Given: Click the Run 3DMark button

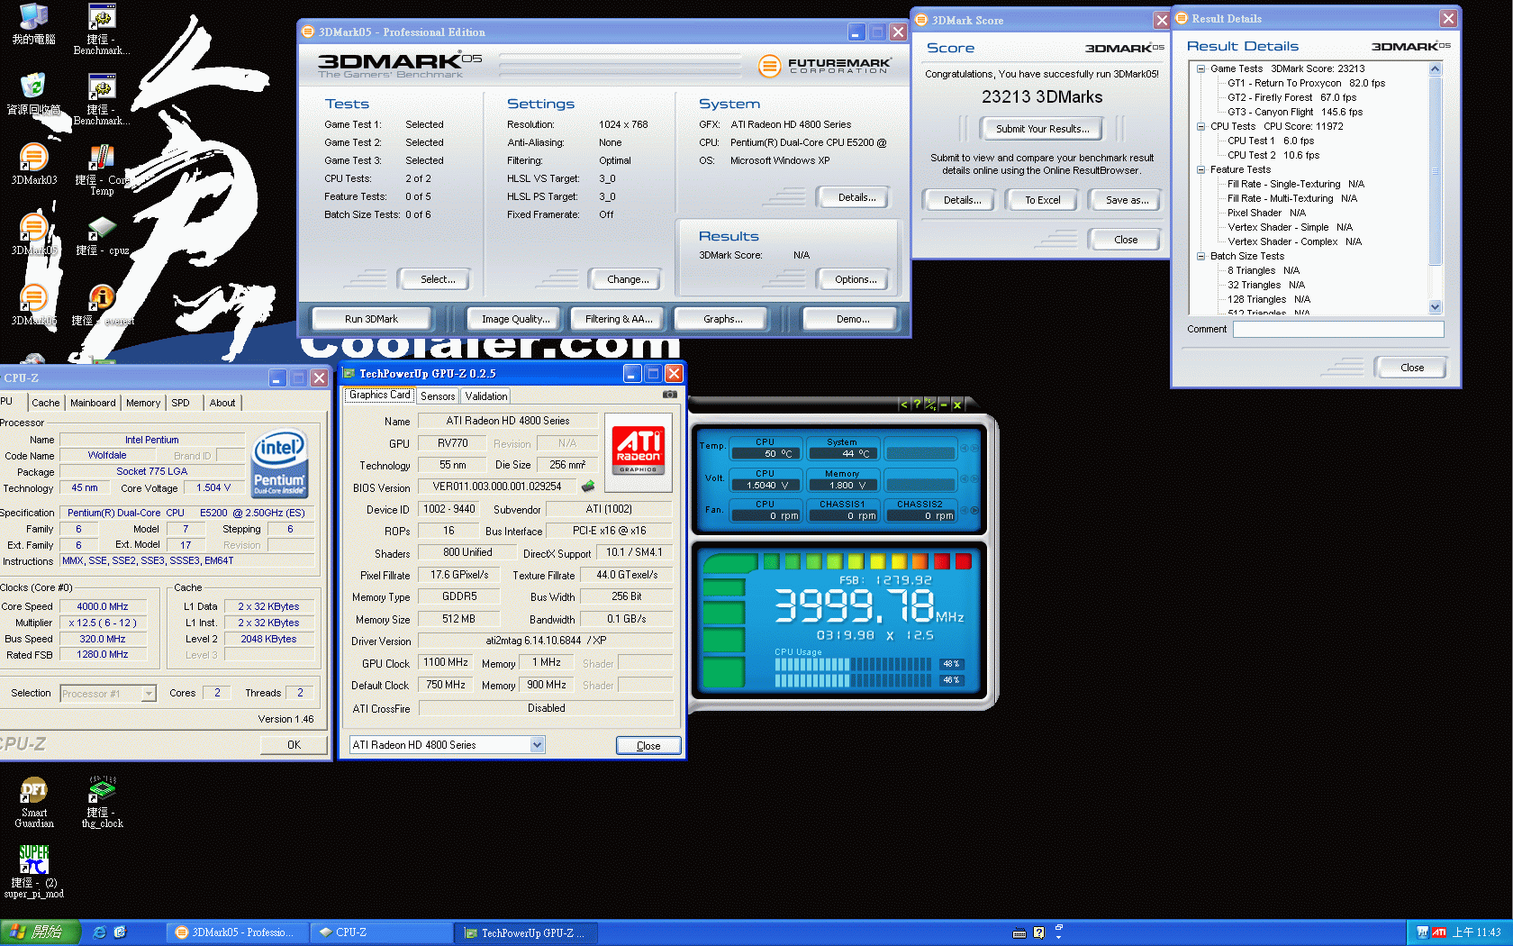Looking at the screenshot, I should pos(371,319).
